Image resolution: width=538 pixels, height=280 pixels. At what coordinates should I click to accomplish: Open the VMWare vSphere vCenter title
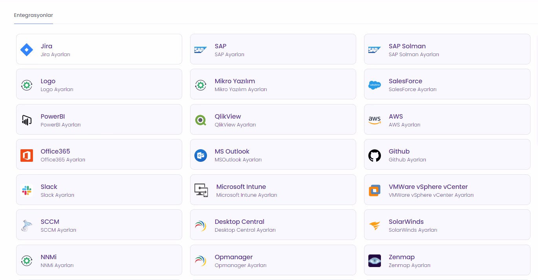coord(428,187)
